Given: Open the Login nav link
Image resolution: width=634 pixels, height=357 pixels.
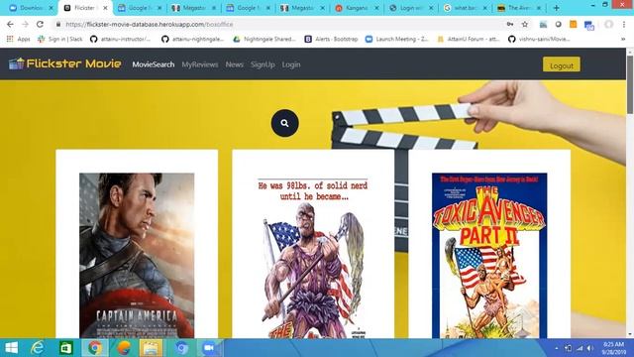Looking at the screenshot, I should 291,64.
